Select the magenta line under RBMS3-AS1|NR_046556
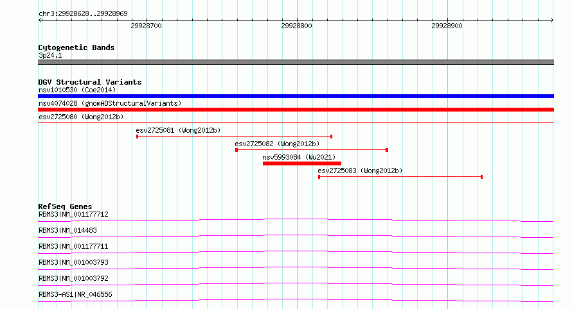Screen dimensions: 572x309 (296, 300)
